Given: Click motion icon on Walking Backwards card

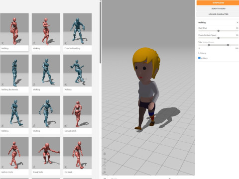Looking at the screenshot, I should point(2,85).
